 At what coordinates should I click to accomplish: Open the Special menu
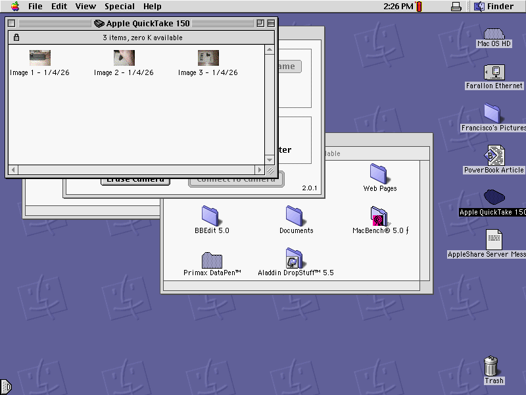click(120, 6)
